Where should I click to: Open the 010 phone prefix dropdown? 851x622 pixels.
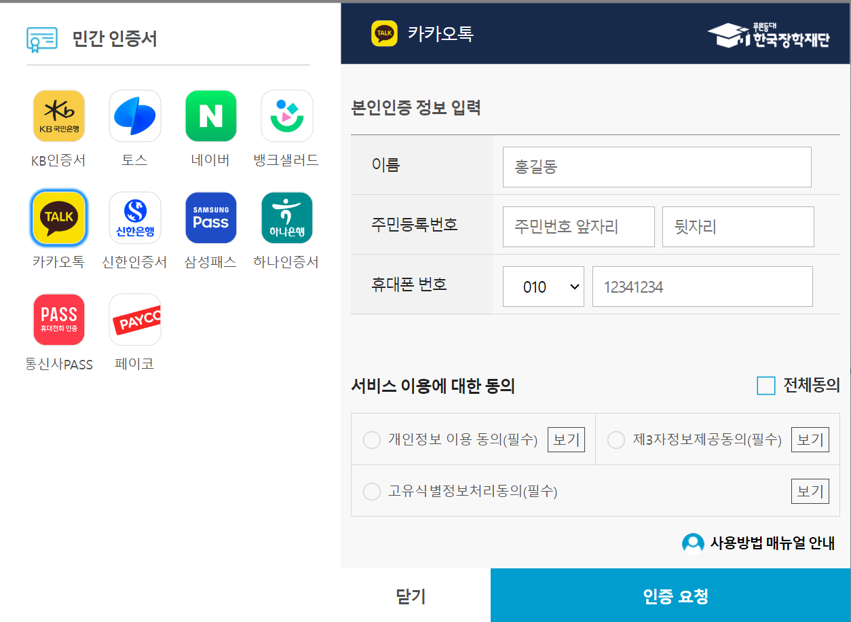[x=544, y=287]
